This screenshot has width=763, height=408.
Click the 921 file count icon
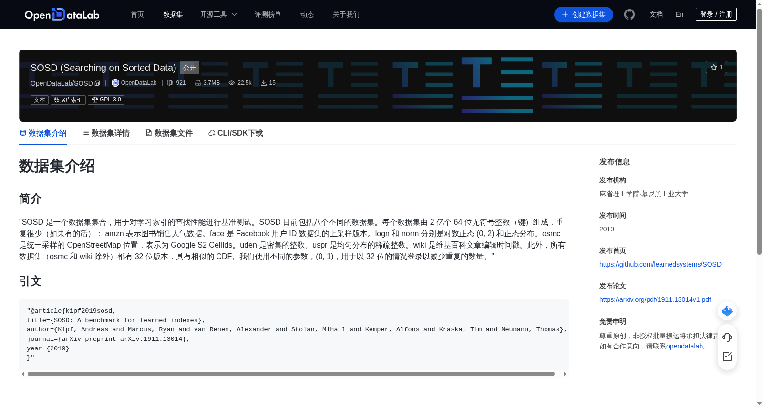[170, 83]
